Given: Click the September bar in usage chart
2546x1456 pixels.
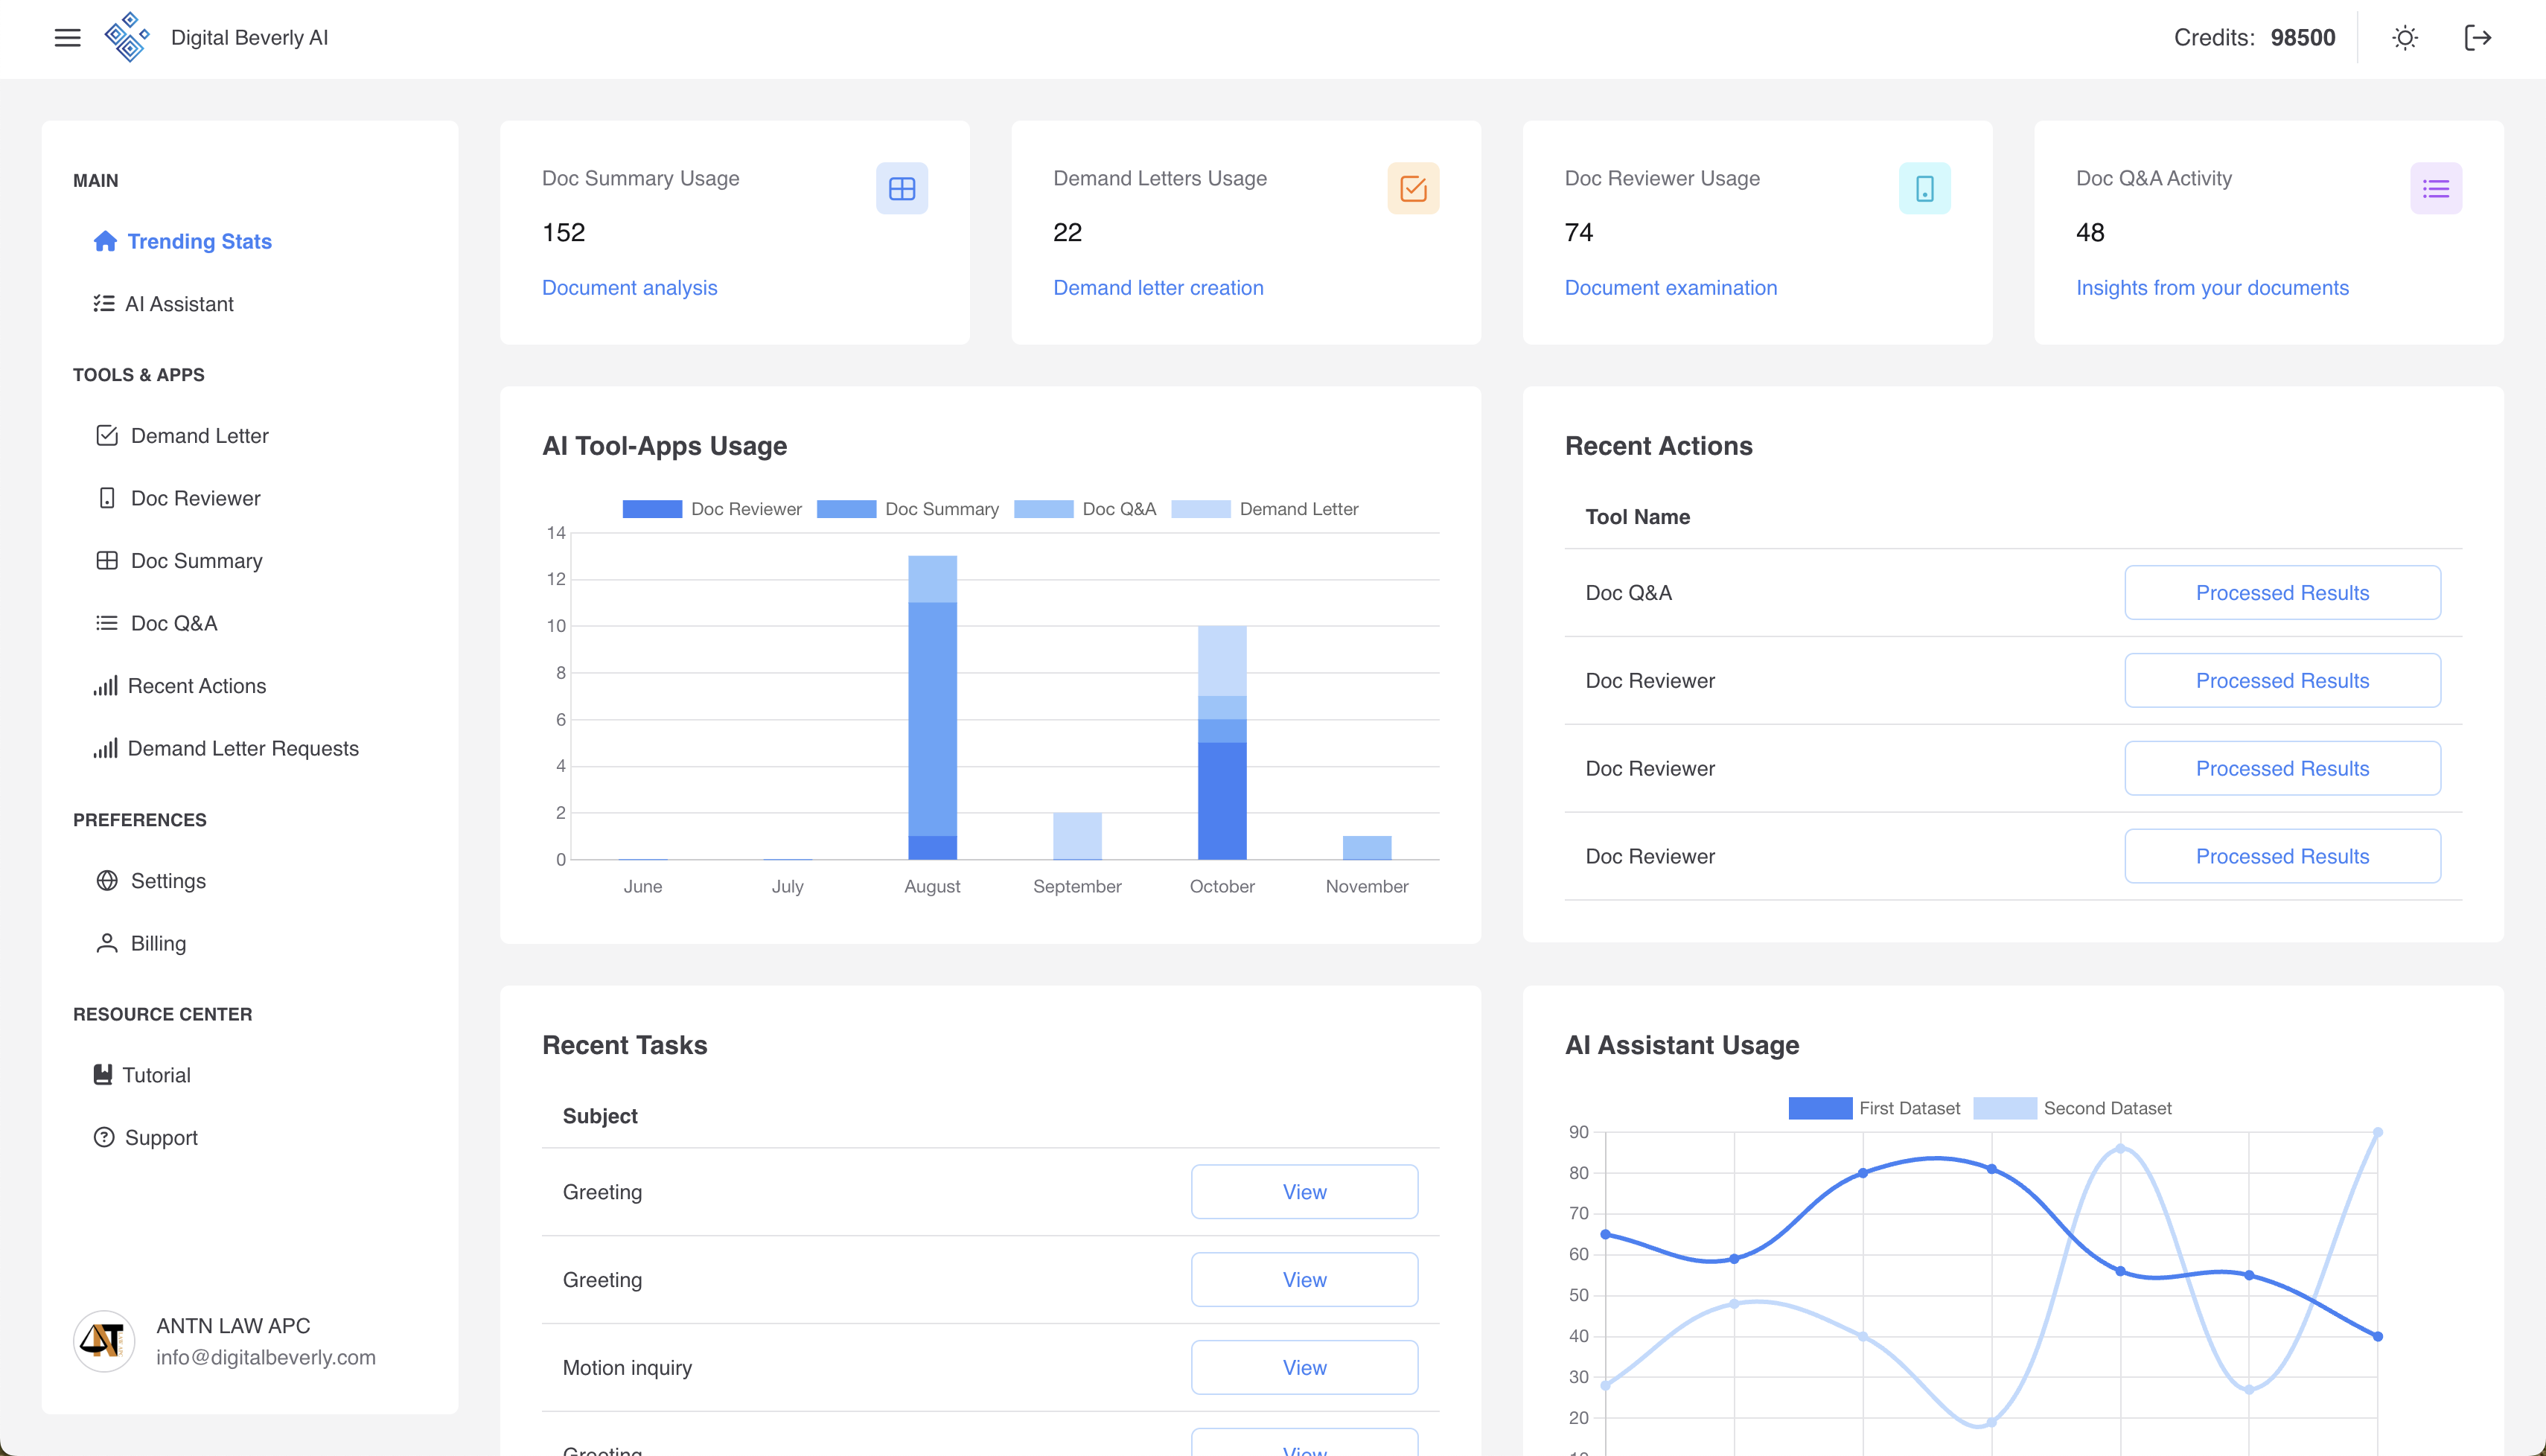Looking at the screenshot, I should [1077, 836].
